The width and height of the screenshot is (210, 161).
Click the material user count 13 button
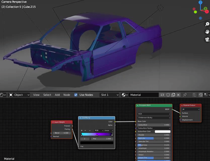(x=162, y=95)
